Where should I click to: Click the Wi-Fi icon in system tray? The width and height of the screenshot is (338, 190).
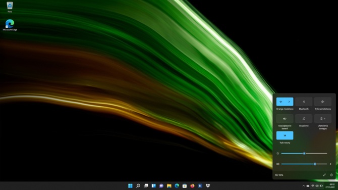click(313, 186)
